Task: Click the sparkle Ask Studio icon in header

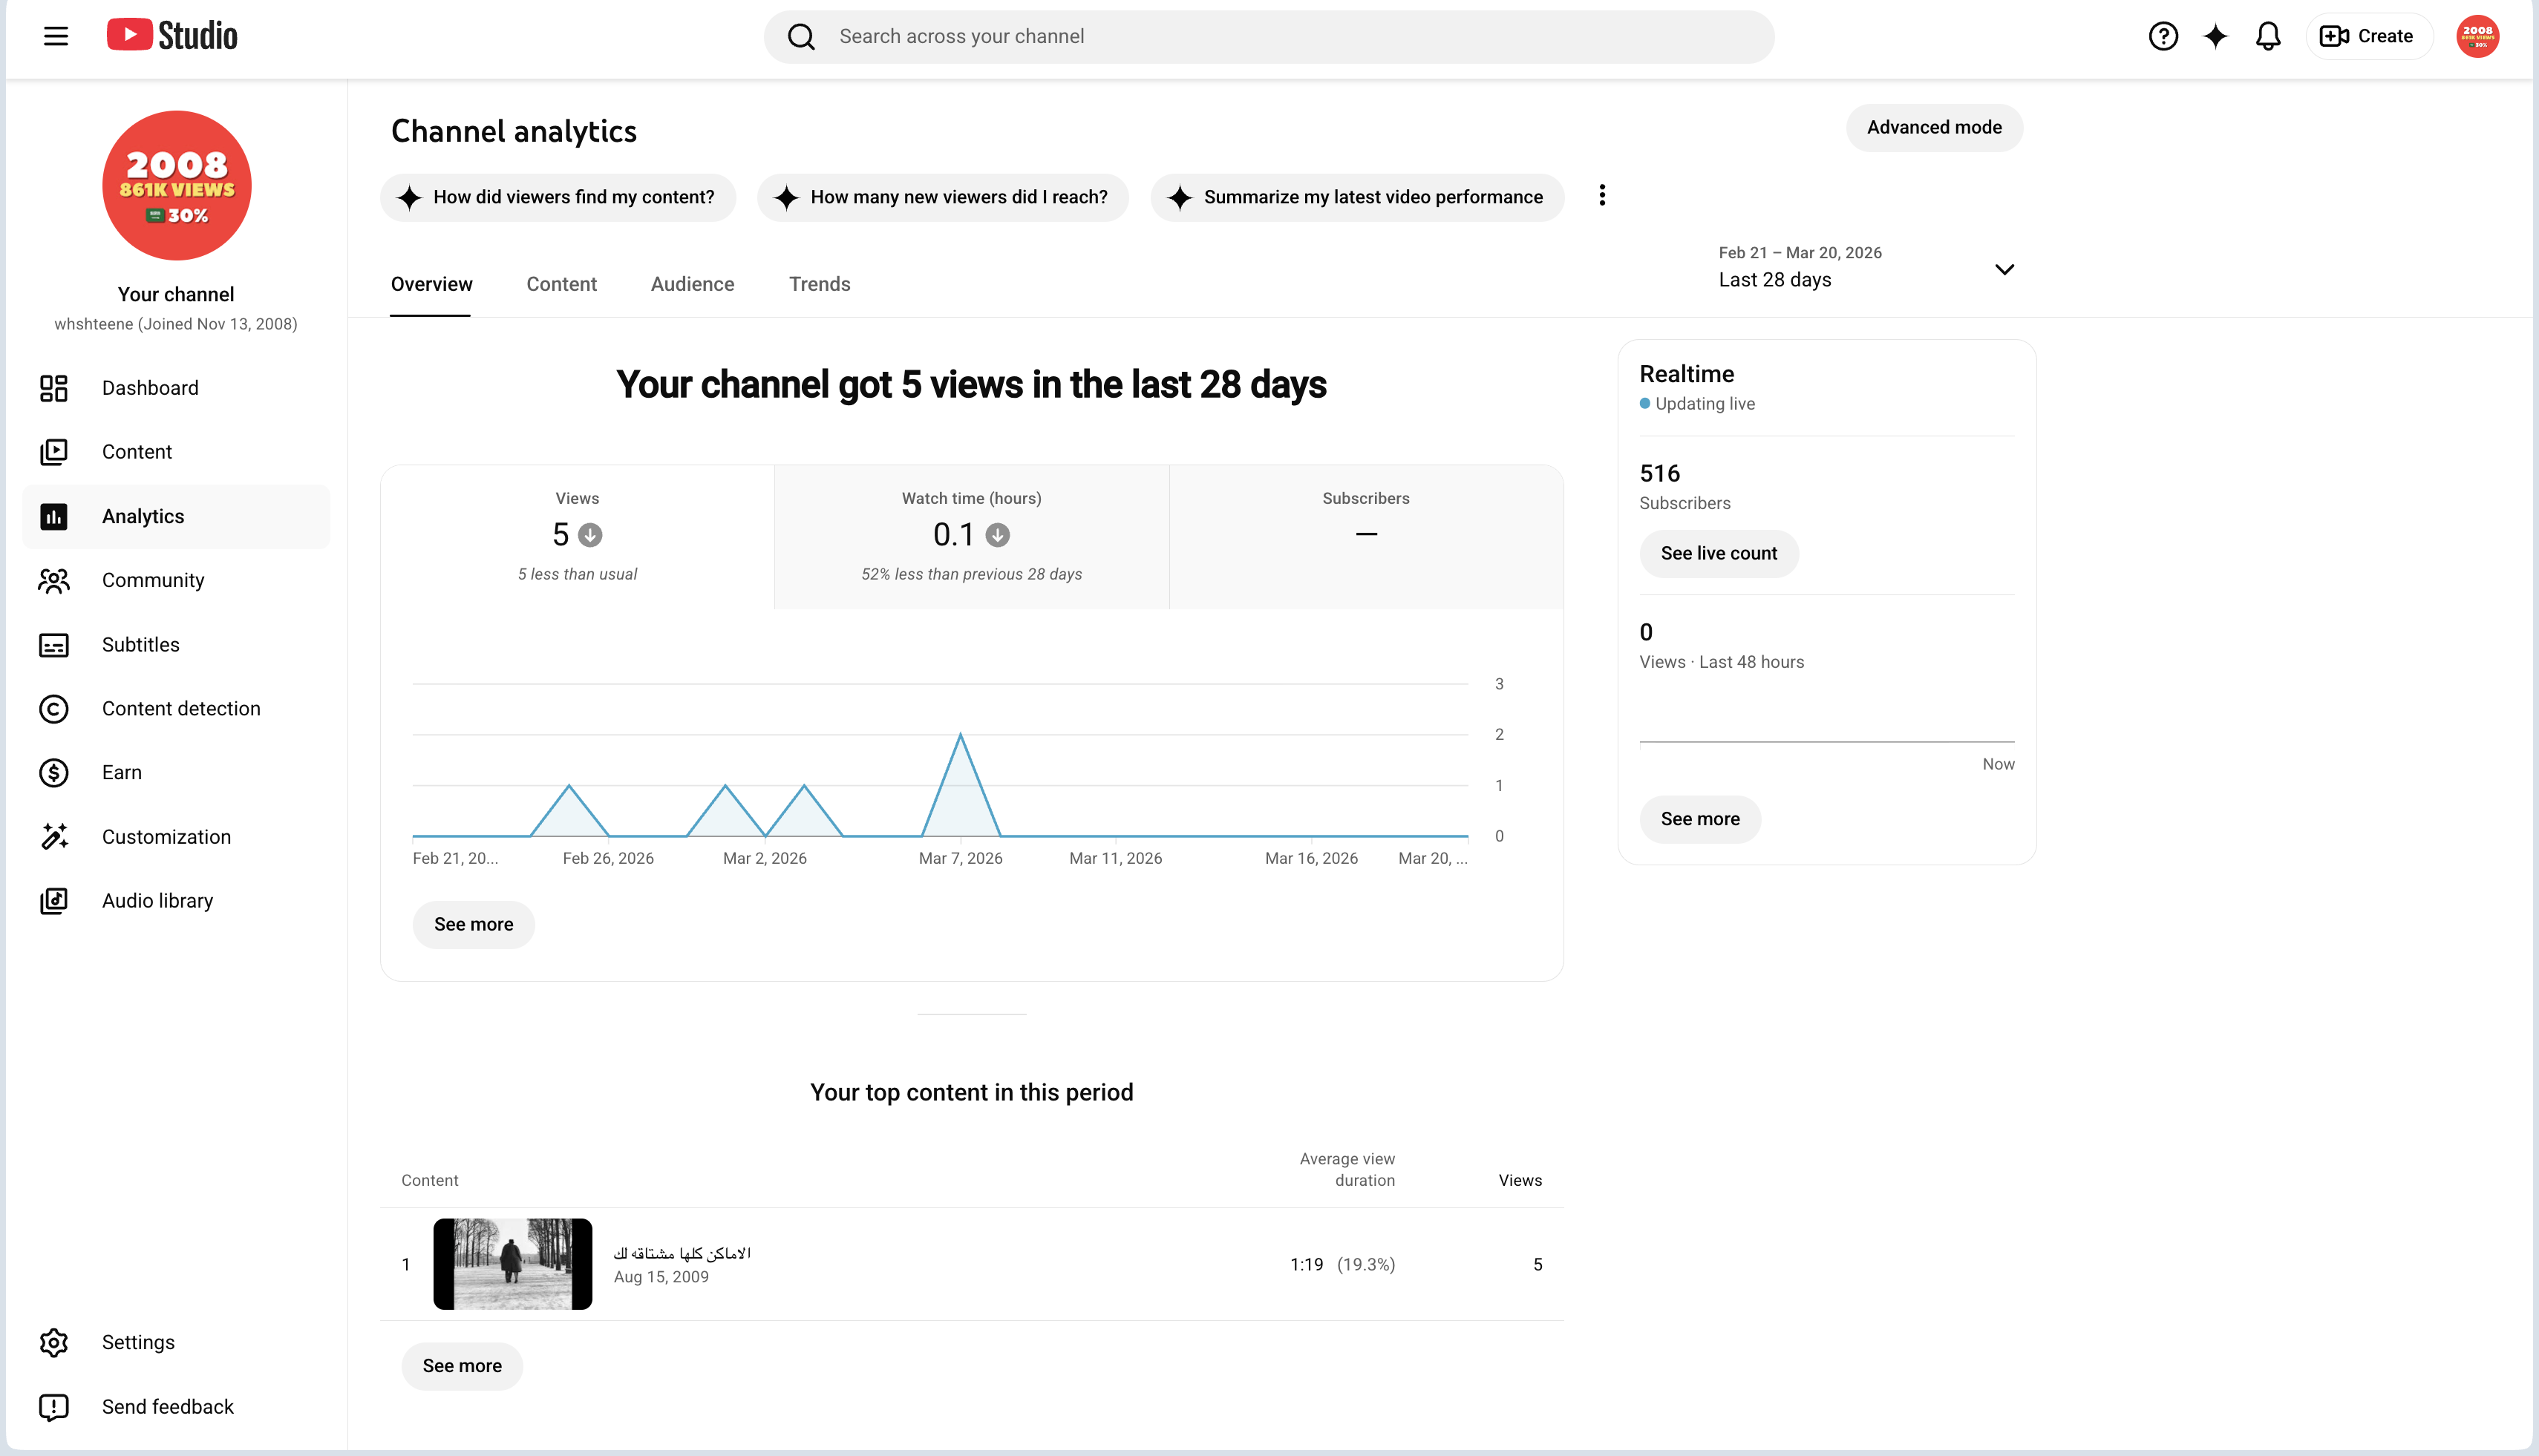Action: point(2216,37)
